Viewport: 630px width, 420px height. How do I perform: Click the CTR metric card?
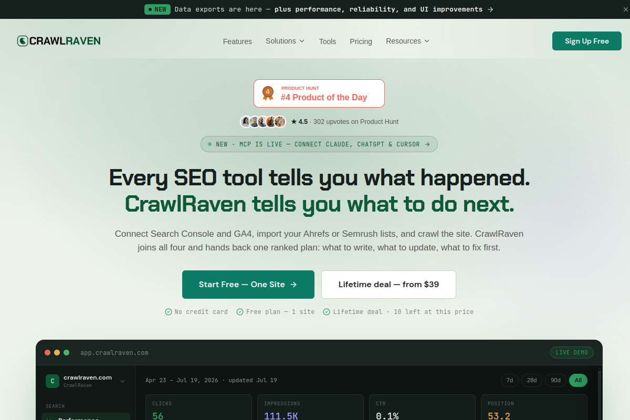click(422, 407)
